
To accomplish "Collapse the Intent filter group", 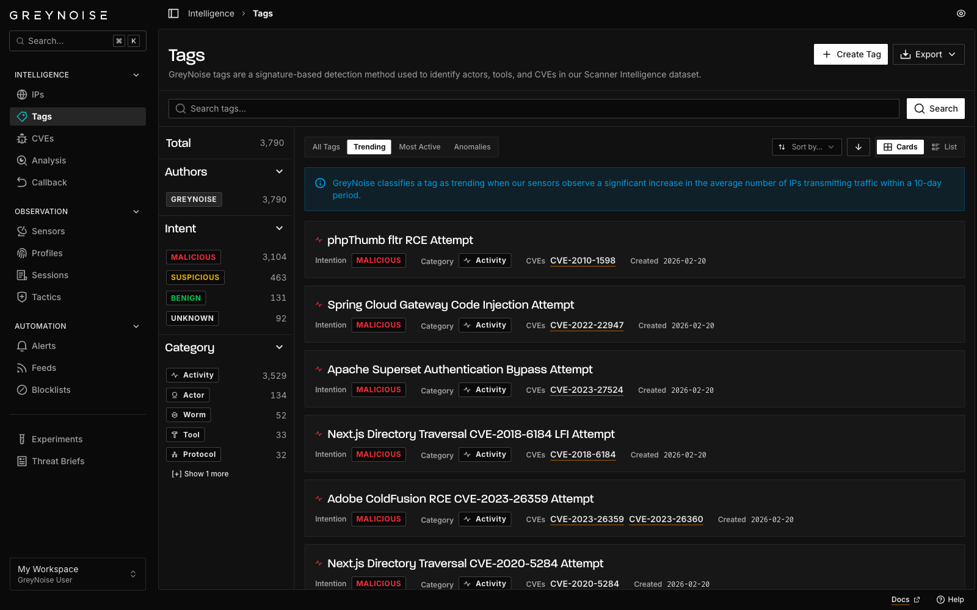I will pyautogui.click(x=280, y=228).
